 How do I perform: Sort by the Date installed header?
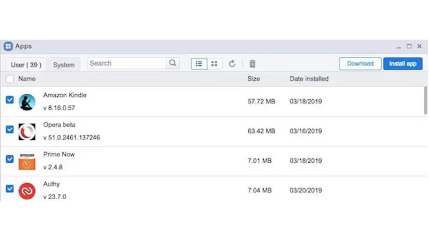(x=309, y=79)
